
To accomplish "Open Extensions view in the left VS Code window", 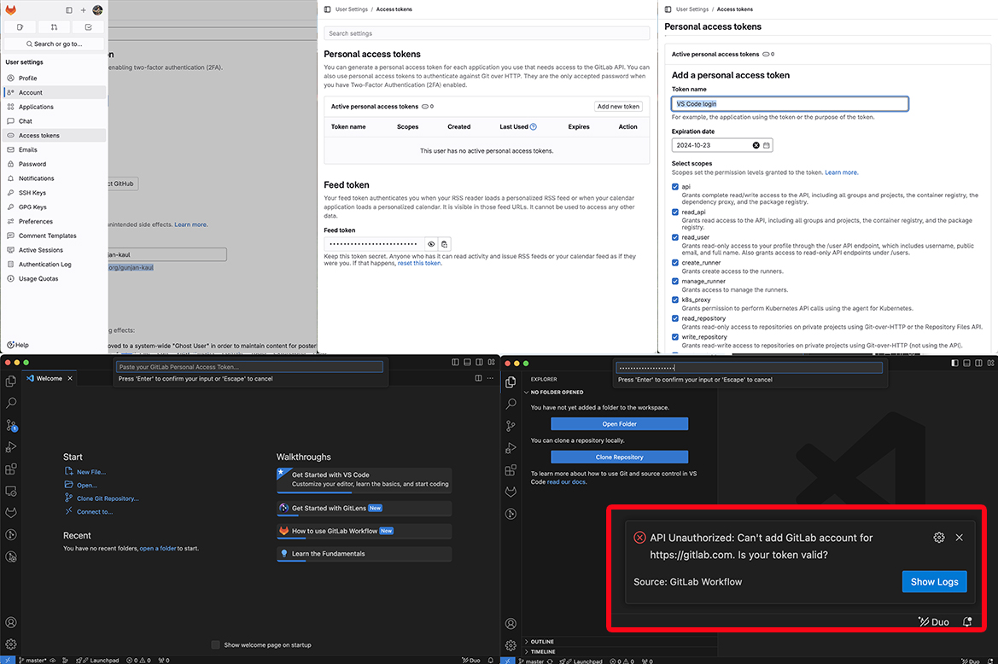I will pos(11,469).
